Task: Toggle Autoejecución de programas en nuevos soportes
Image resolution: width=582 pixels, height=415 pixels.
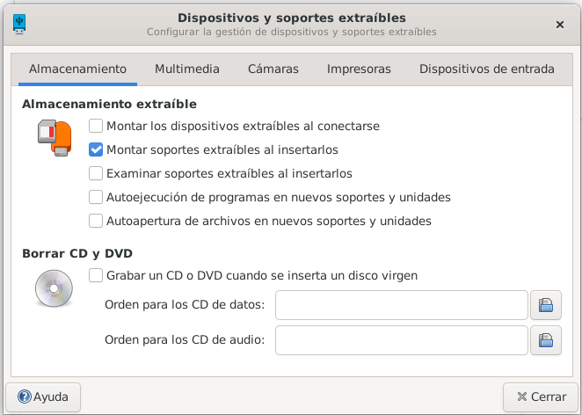Action: 97,197
